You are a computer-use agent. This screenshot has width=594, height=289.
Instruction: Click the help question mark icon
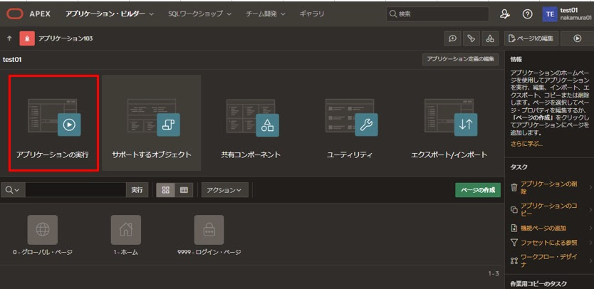click(x=527, y=14)
